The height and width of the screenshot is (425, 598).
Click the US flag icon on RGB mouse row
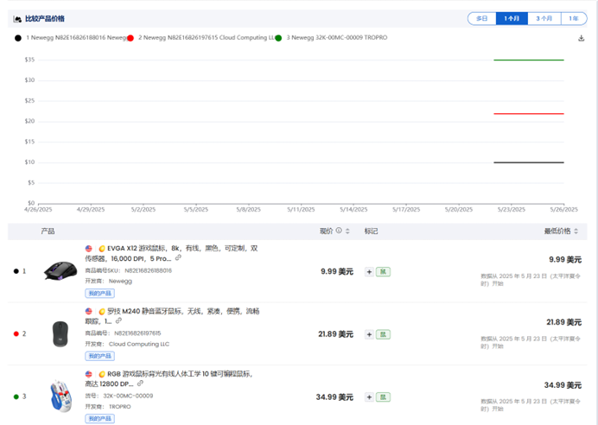(x=89, y=374)
